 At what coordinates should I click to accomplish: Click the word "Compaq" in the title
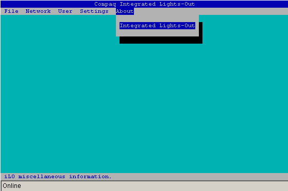click(x=105, y=4)
